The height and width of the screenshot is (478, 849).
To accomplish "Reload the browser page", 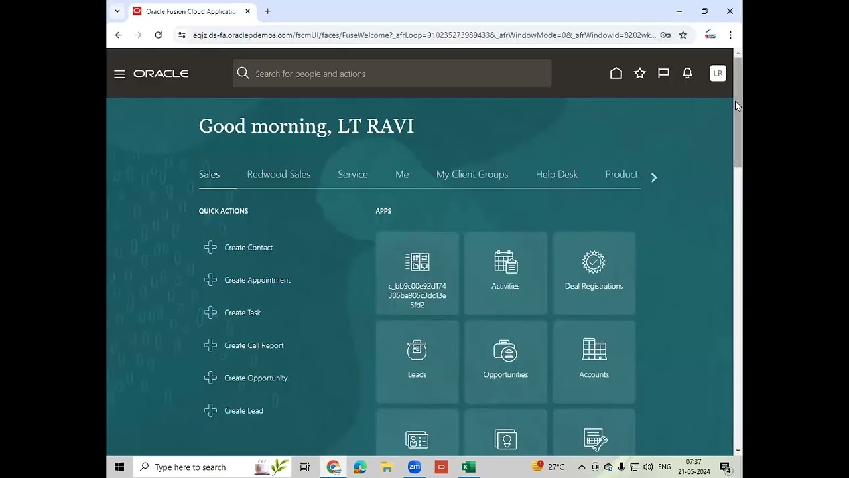I will click(x=158, y=35).
